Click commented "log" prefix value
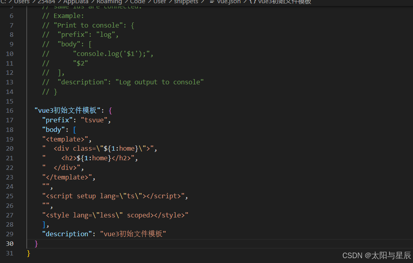 (105, 35)
